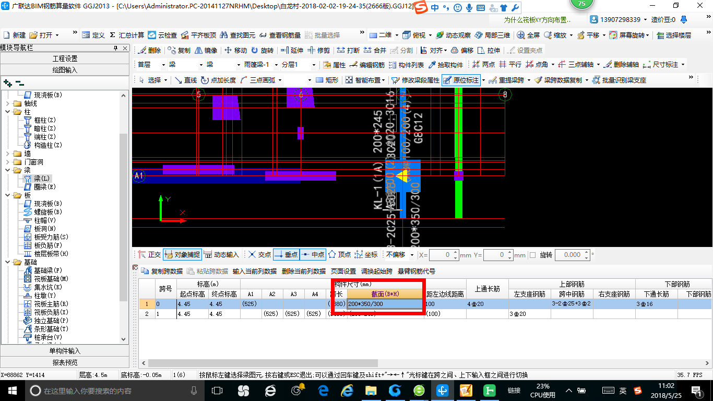Select the 修剪 trim tool
This screenshot has height=401, width=713.
[318, 51]
